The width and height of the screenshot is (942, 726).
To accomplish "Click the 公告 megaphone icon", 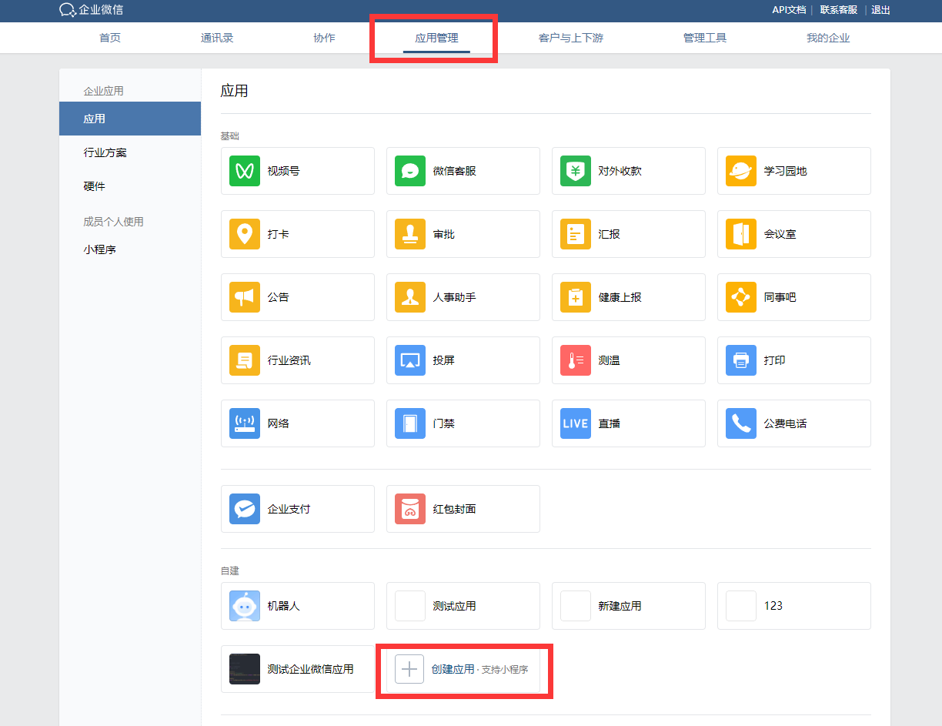I will 245,297.
